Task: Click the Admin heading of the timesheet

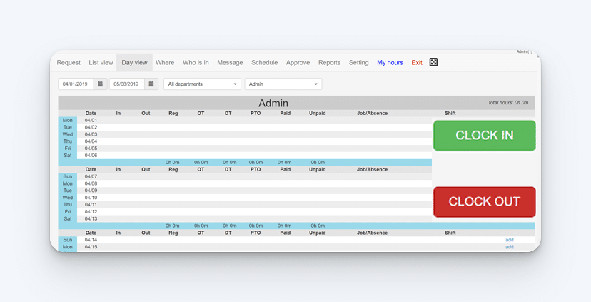Action: 273,103
